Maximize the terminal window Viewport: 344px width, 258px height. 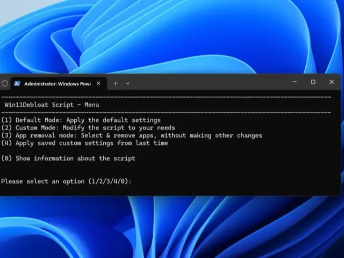tap(313, 82)
